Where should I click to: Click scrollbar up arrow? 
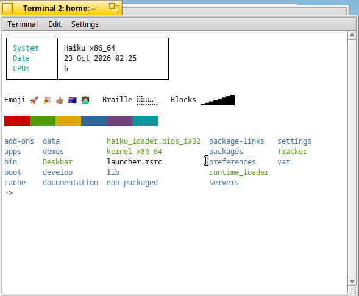pyautogui.click(x=352, y=35)
